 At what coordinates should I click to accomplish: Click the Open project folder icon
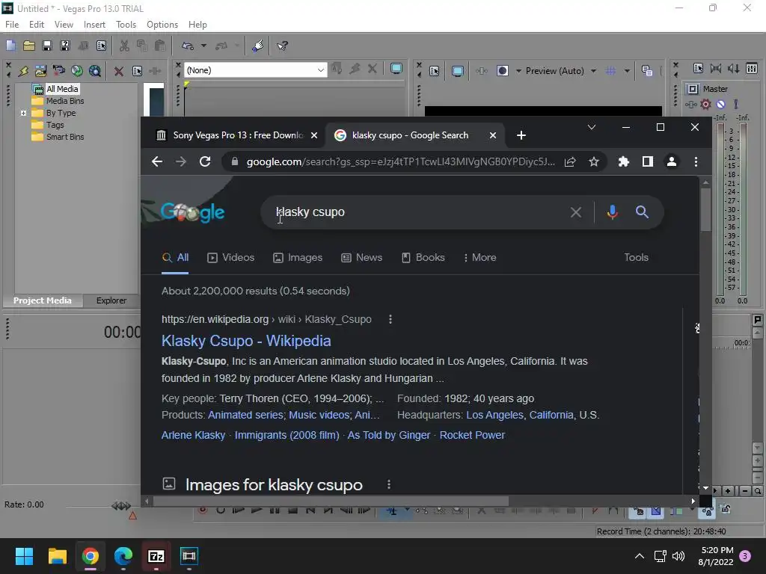coord(29,46)
